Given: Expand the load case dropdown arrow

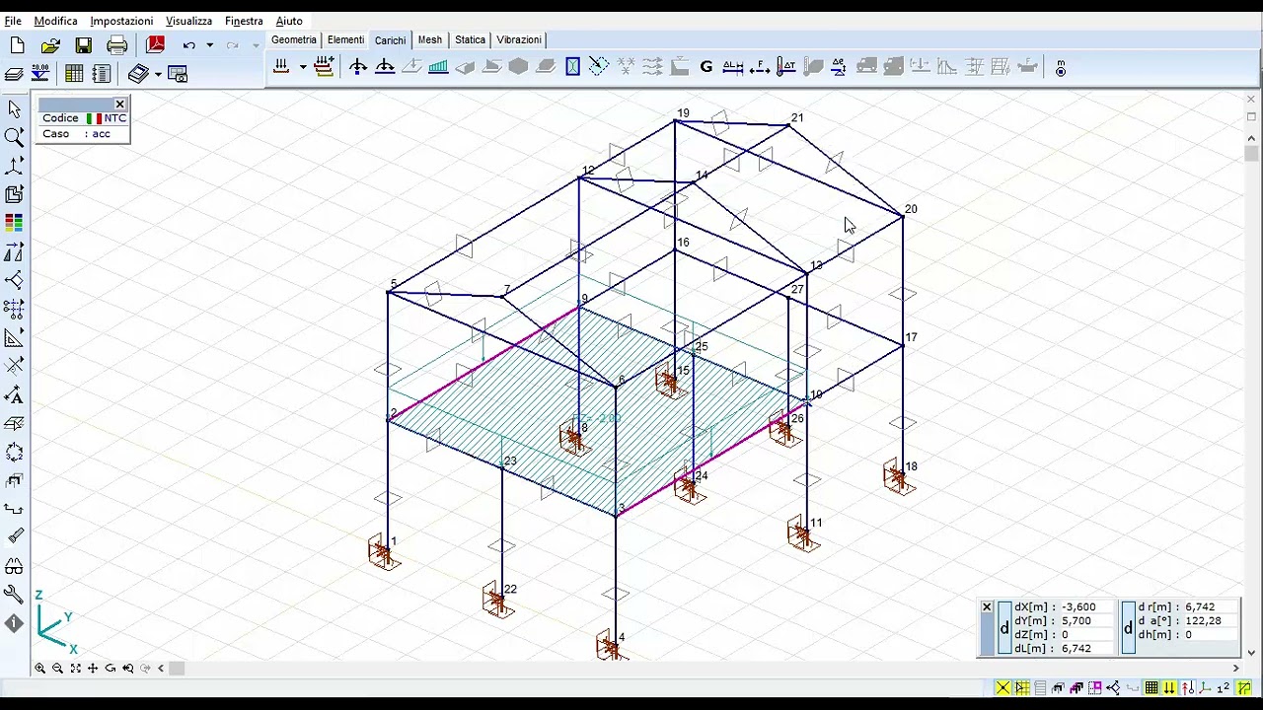Looking at the screenshot, I should click(x=302, y=68).
